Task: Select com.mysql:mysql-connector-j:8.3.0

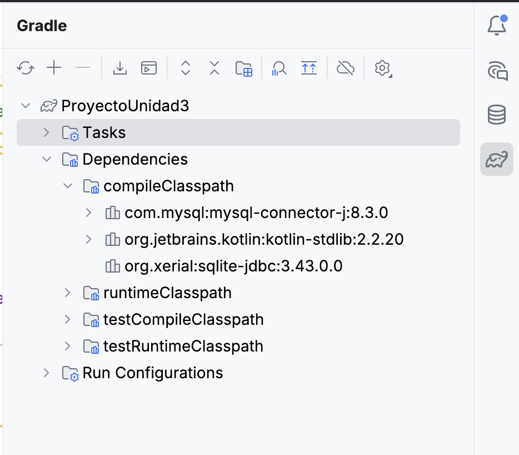Action: coord(256,212)
